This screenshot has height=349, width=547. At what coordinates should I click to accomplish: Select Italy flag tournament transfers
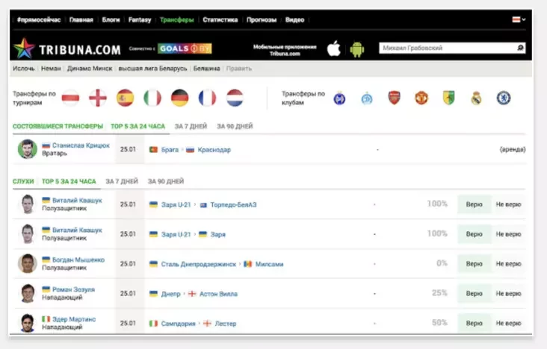152,98
